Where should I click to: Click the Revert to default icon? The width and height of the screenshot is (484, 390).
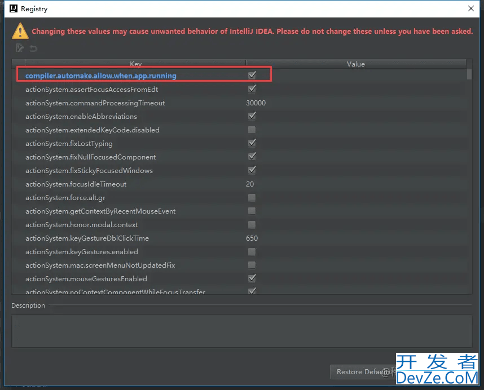33,48
